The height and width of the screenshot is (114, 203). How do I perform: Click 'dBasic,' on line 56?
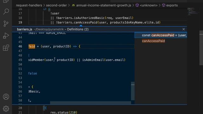pos(34,92)
